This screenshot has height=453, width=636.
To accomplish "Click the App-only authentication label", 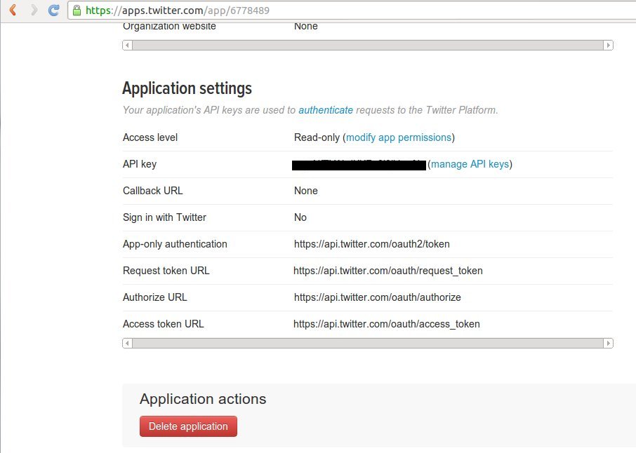I will pyautogui.click(x=175, y=244).
